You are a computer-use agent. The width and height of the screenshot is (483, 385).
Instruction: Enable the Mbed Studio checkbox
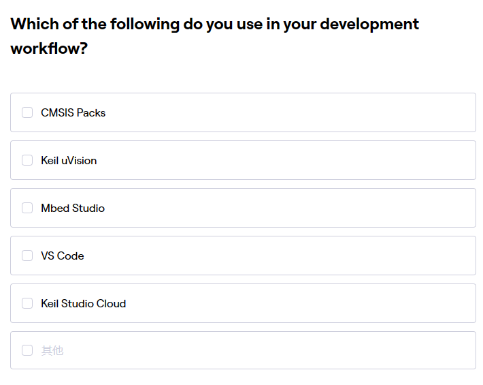(27, 208)
